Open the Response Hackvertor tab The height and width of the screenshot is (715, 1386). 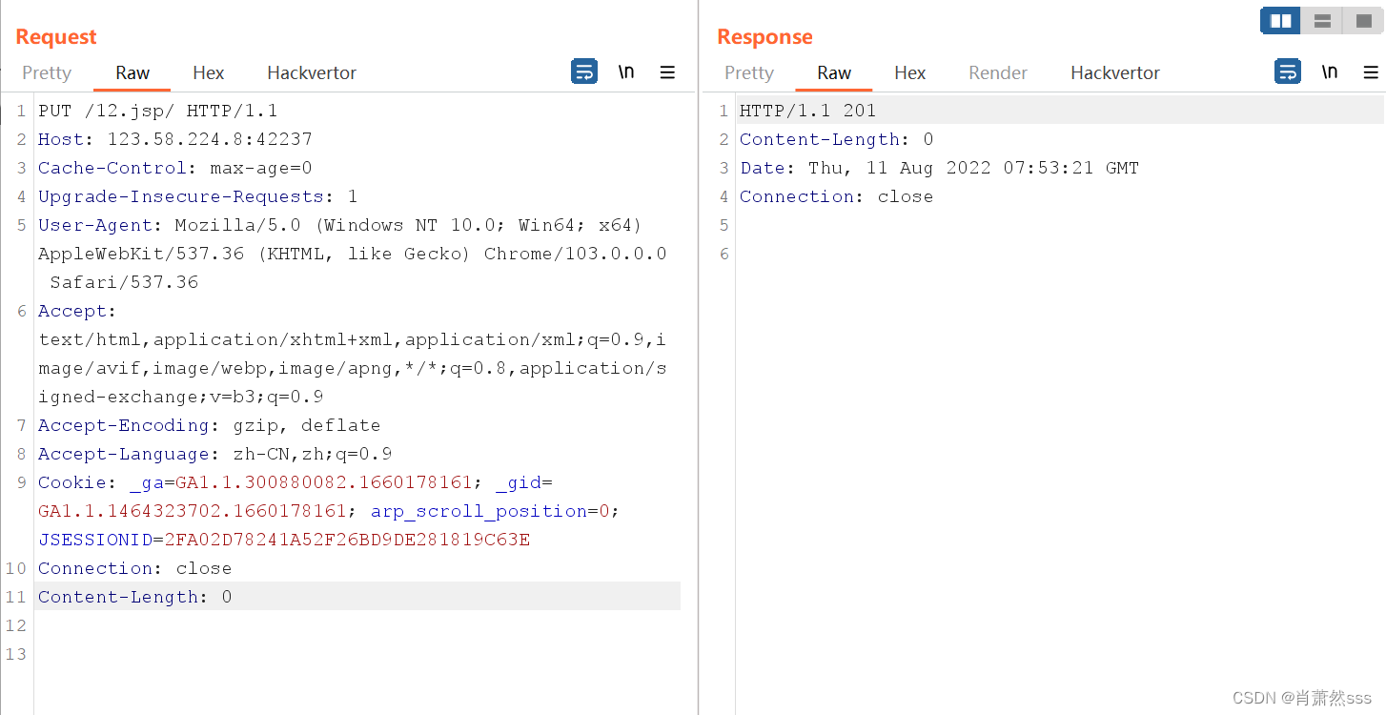tap(1115, 72)
